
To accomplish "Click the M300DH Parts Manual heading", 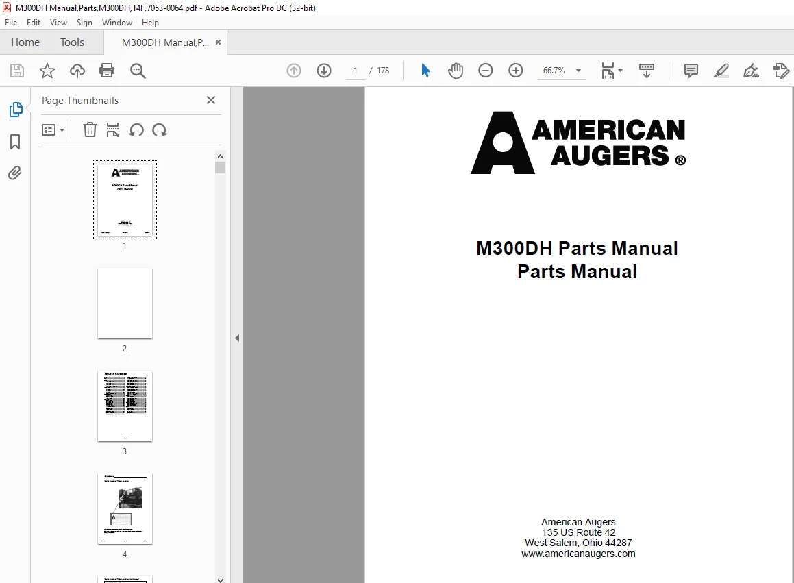I will pyautogui.click(x=578, y=248).
